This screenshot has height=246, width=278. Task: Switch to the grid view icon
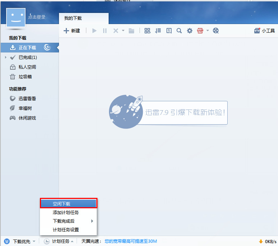coord(147,31)
